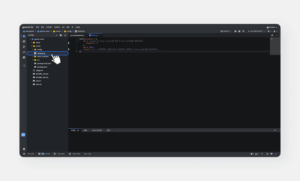The image size is (300, 181).
Task: Open the 편집 menu
Action: (42, 27)
